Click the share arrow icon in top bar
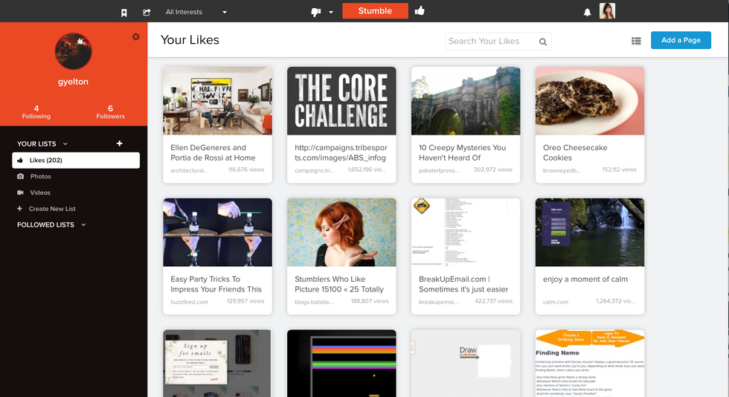The image size is (729, 397). 147,12
